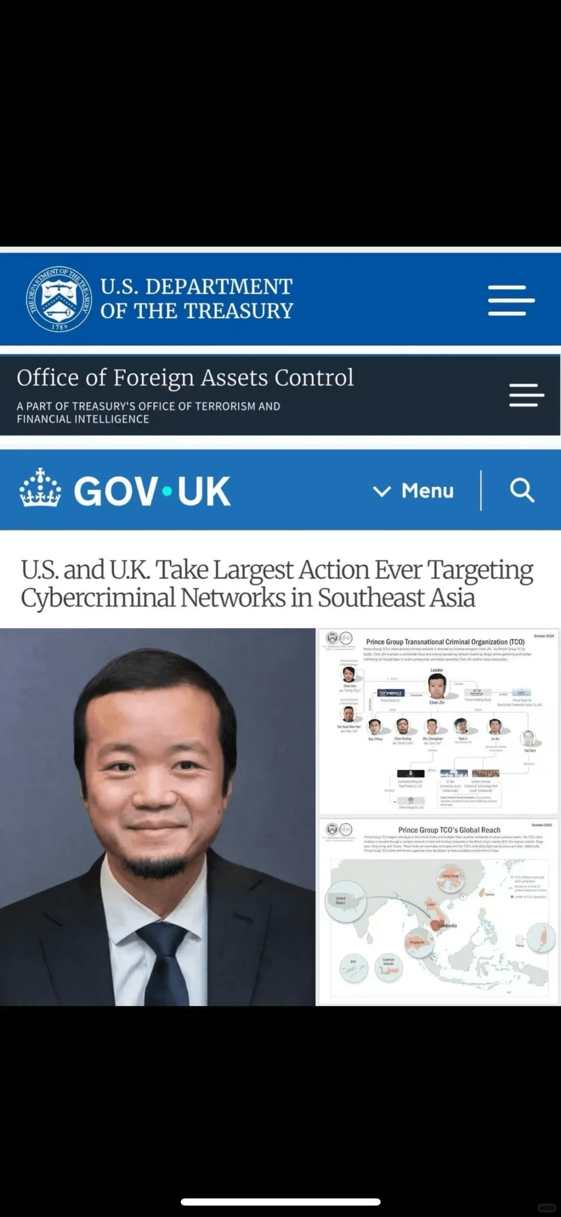Click the Treasury Department seal logo
Image resolution: width=561 pixels, height=1217 pixels.
tap(59, 299)
